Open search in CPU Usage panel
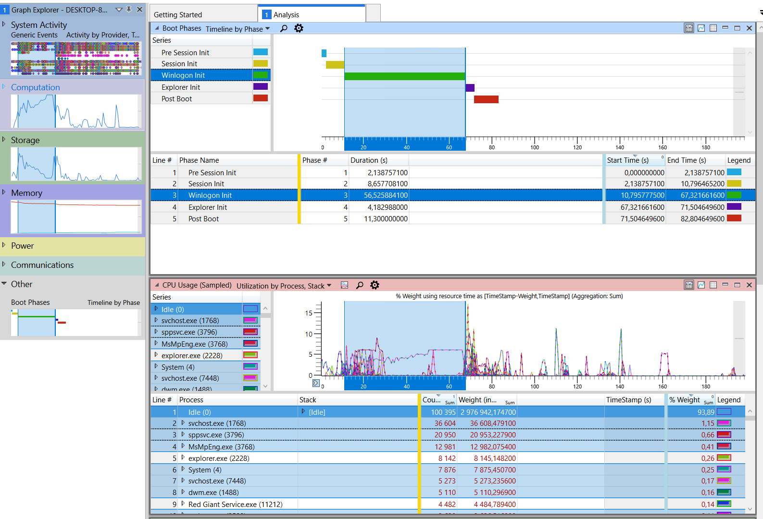Image resolution: width=763 pixels, height=519 pixels. coord(360,285)
